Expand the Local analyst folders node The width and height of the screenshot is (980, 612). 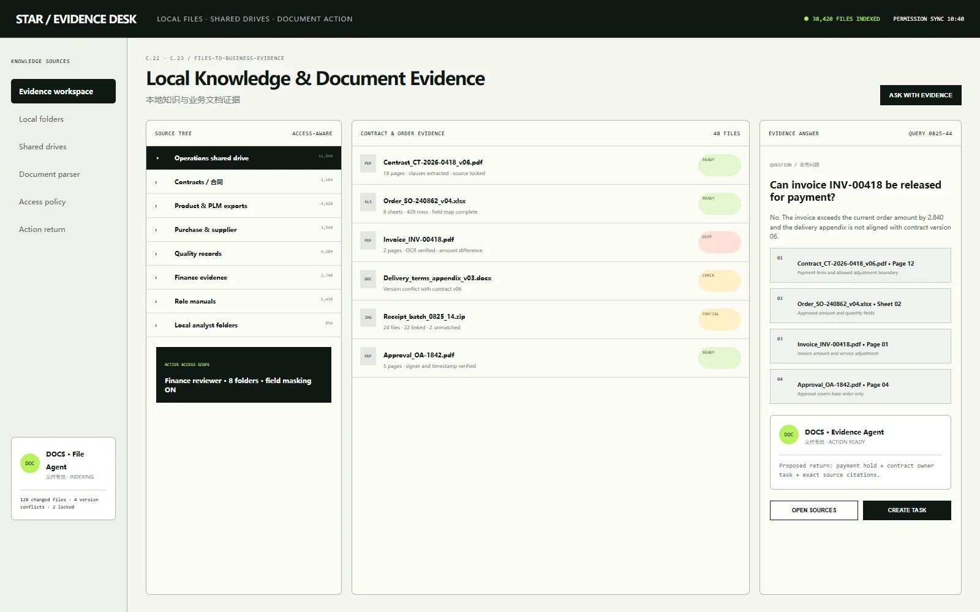point(156,325)
